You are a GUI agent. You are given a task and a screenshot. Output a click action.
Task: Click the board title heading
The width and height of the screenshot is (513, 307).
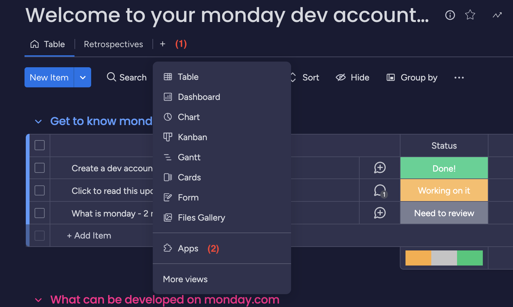tap(227, 15)
